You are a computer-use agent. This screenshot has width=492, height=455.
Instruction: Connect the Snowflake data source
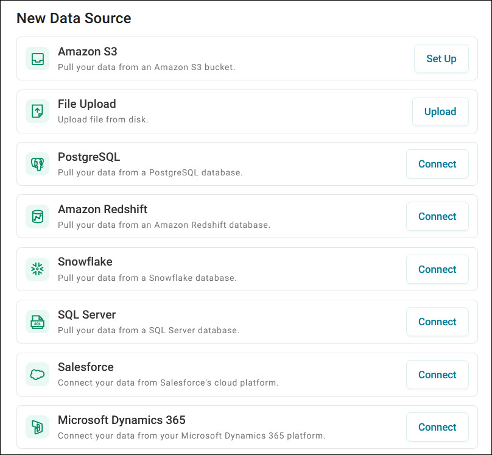click(x=437, y=269)
